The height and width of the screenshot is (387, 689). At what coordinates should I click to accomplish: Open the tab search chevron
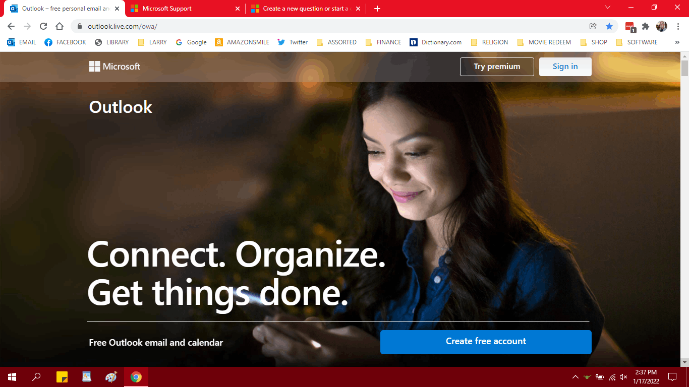click(x=608, y=7)
